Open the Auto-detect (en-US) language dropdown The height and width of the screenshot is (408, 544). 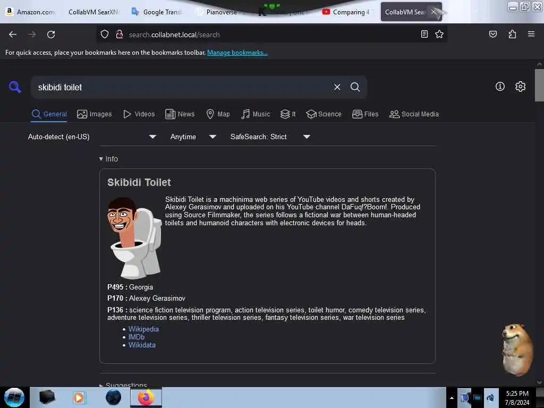point(92,137)
